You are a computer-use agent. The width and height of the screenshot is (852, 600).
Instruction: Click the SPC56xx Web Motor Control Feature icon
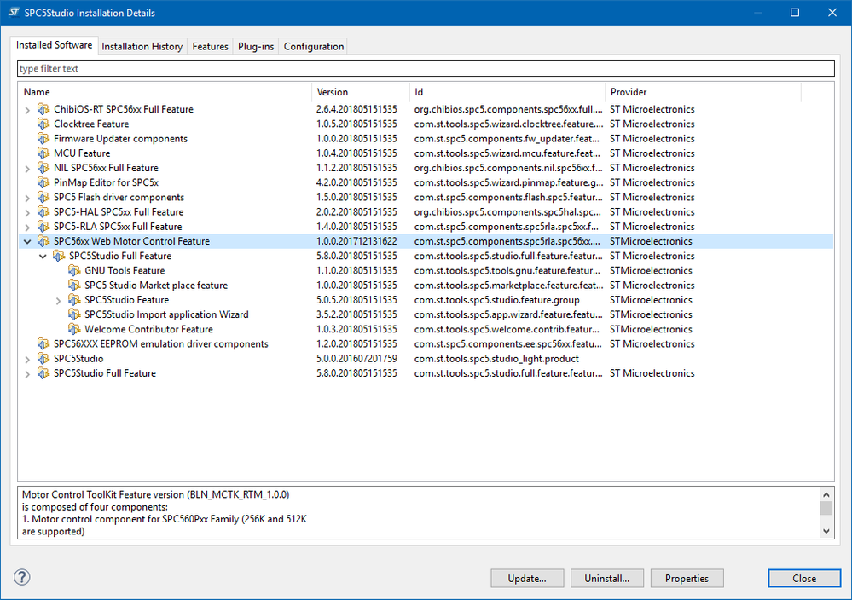point(43,241)
